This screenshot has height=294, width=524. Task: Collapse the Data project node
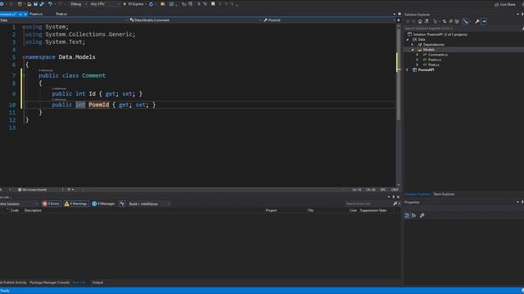point(408,39)
